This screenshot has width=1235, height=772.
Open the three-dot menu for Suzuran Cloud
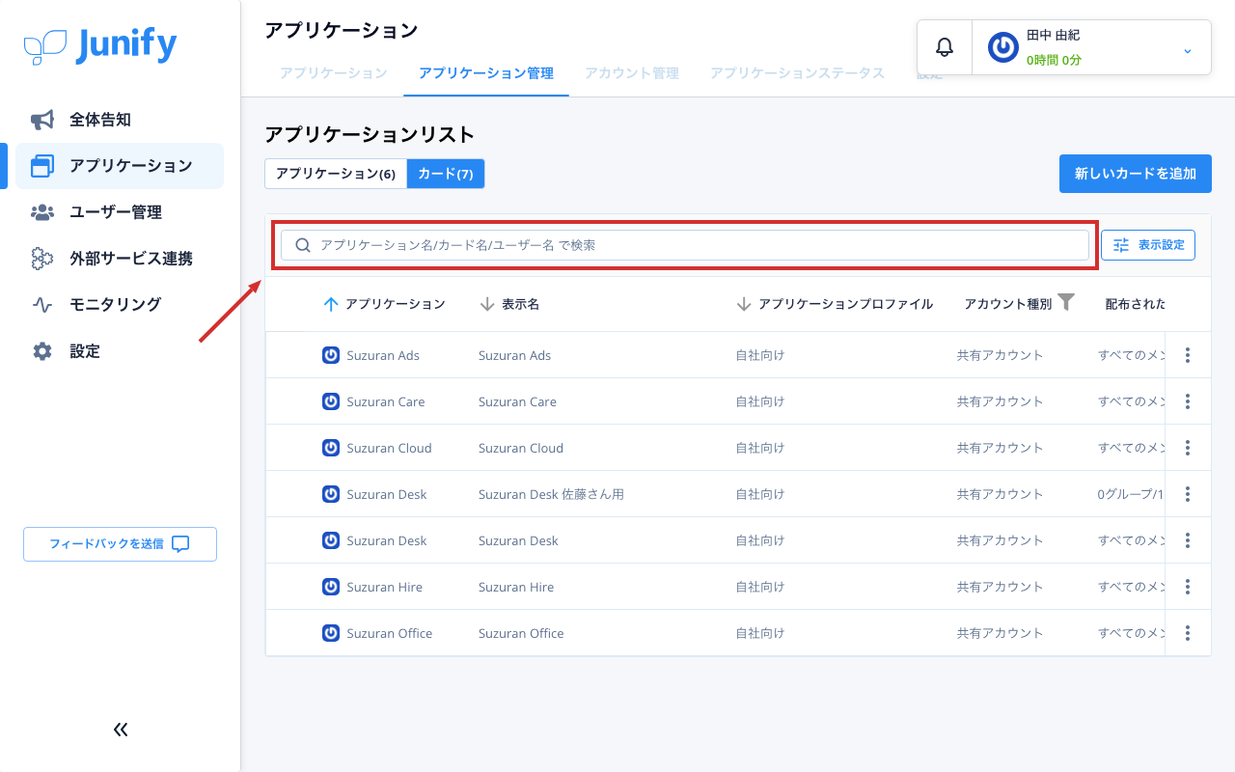click(x=1188, y=448)
